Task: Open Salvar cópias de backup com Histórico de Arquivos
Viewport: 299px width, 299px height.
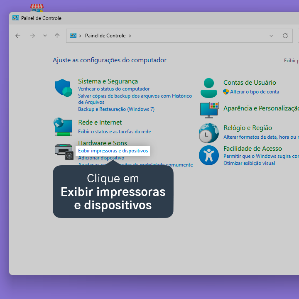Action: (135, 99)
